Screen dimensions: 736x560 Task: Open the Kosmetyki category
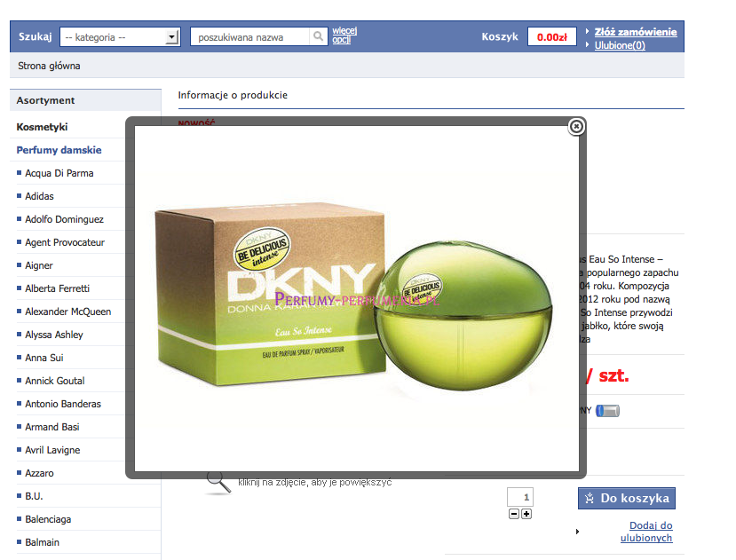tap(42, 127)
